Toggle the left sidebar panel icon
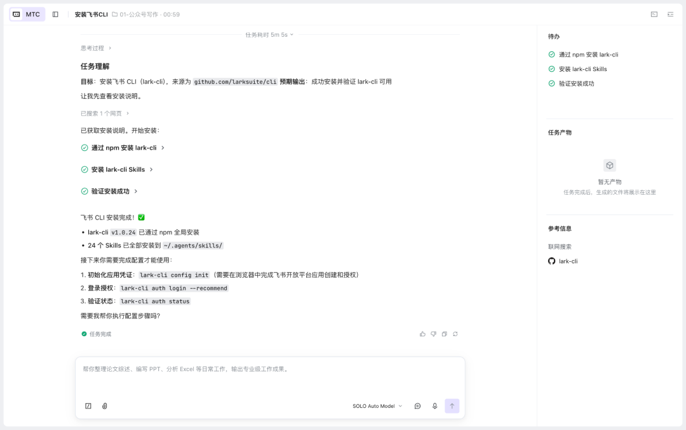 click(x=55, y=15)
